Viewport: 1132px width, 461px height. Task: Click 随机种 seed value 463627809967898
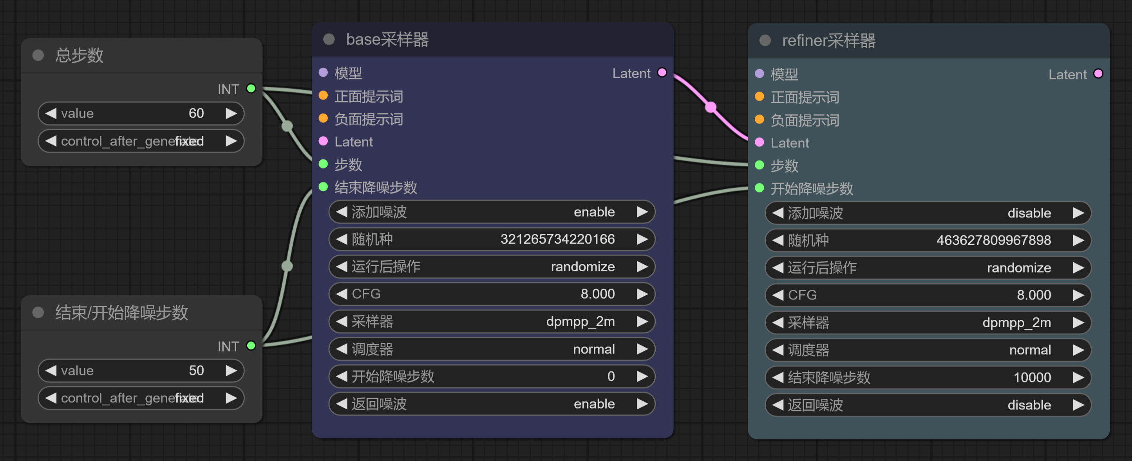[994, 240]
